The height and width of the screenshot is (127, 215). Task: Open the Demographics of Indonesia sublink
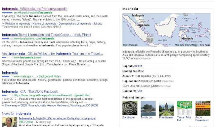tap(75, 24)
